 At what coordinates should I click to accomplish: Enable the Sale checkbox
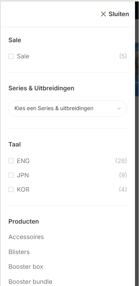[11, 56]
